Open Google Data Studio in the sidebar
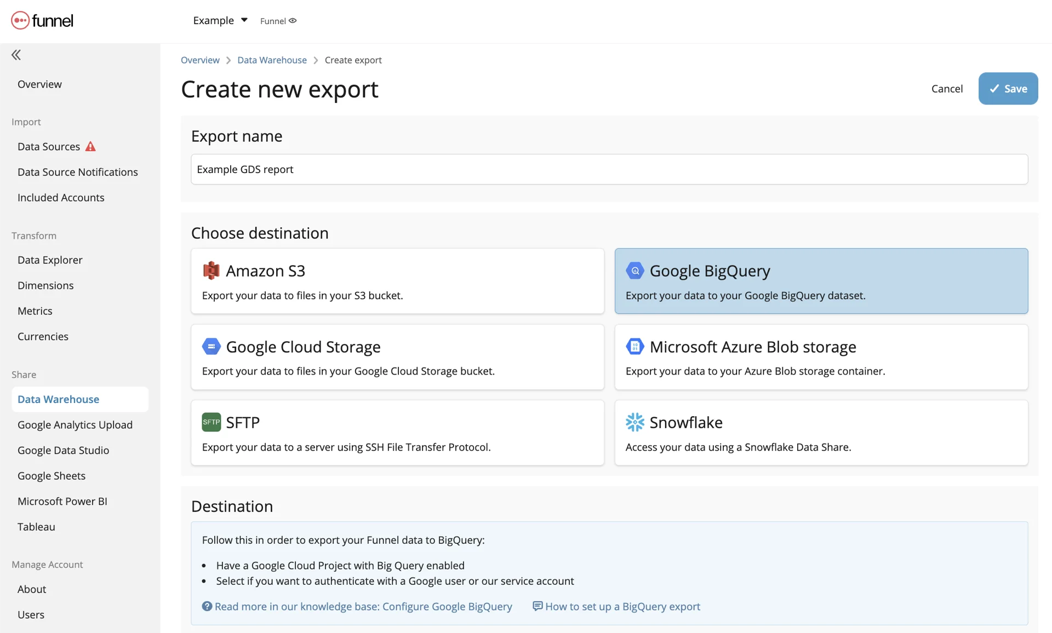This screenshot has width=1052, height=633. click(x=63, y=450)
